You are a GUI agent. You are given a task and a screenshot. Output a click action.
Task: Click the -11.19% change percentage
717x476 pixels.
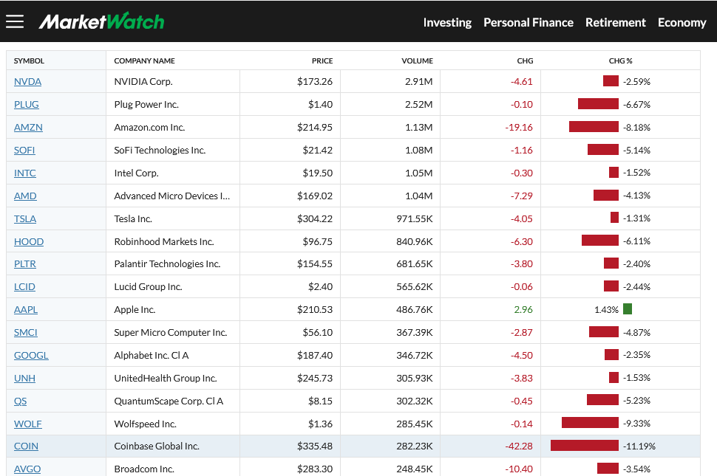[x=639, y=446]
